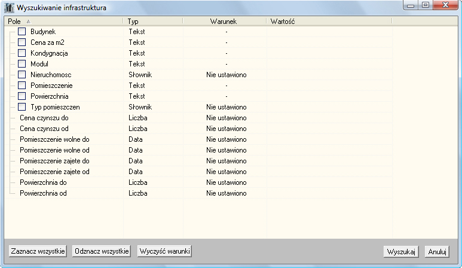Image resolution: width=462 pixels, height=268 pixels.
Task: Set condition for Cena czynszu do
Action: (227, 118)
